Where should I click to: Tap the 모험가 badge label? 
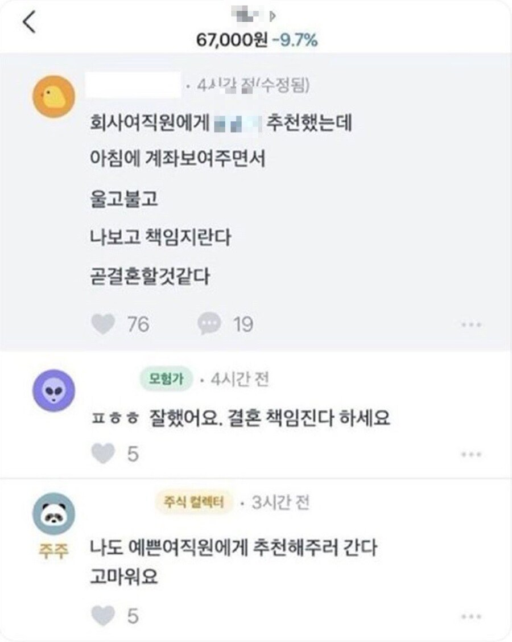click(166, 380)
